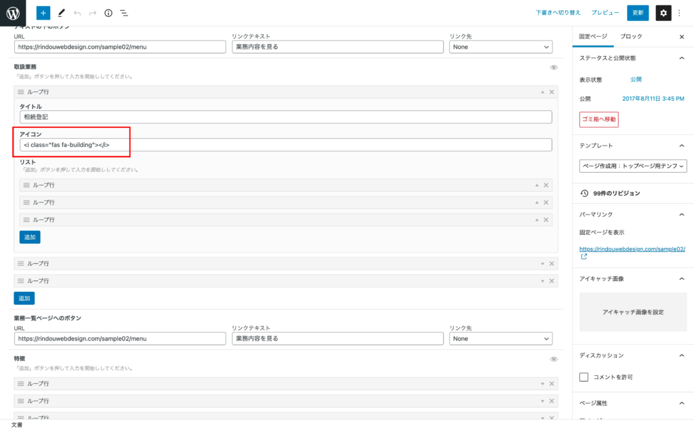Expand the first ループ行 under 特徴

[x=542, y=383]
